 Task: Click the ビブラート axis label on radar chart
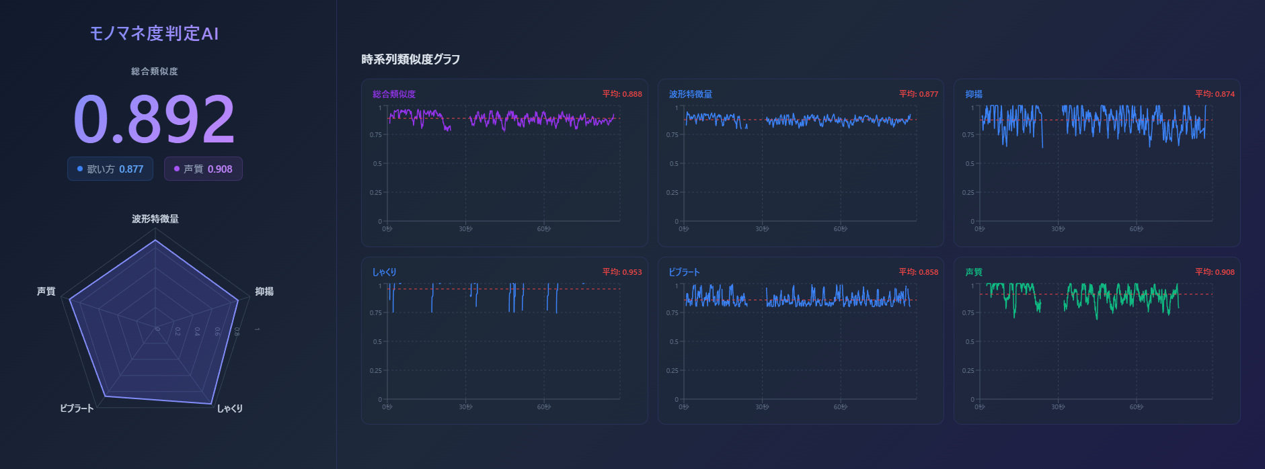pos(77,409)
